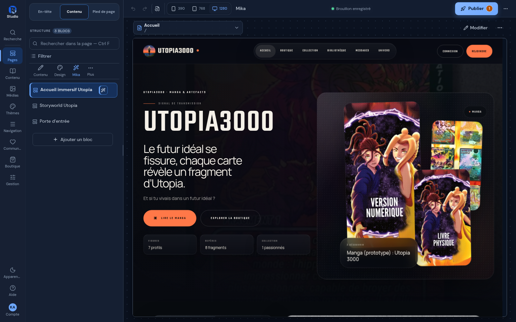516x322 pixels.
Task: Click the Filtrer control
Action: (41, 56)
